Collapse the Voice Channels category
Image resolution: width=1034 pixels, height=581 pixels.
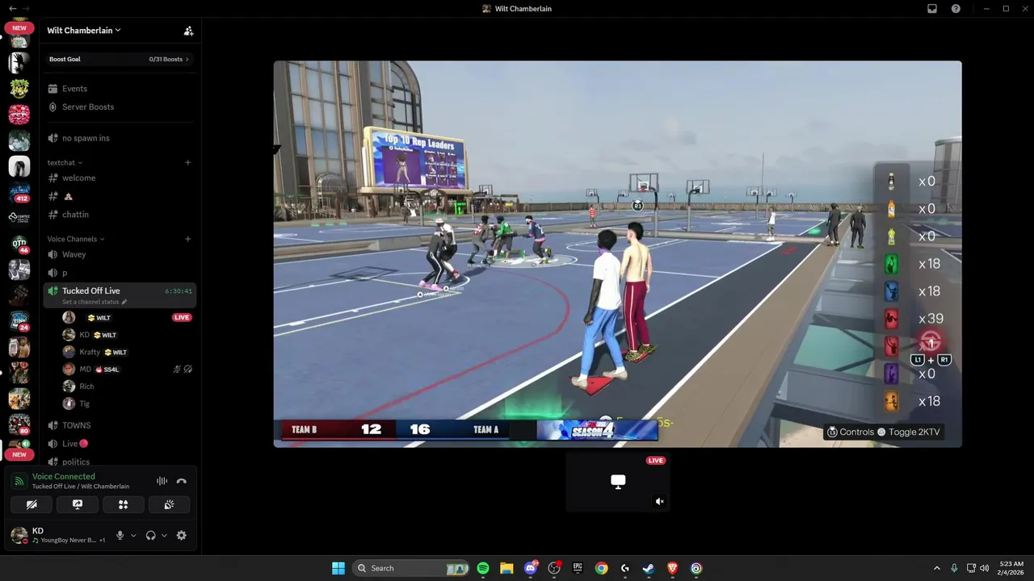pos(76,239)
